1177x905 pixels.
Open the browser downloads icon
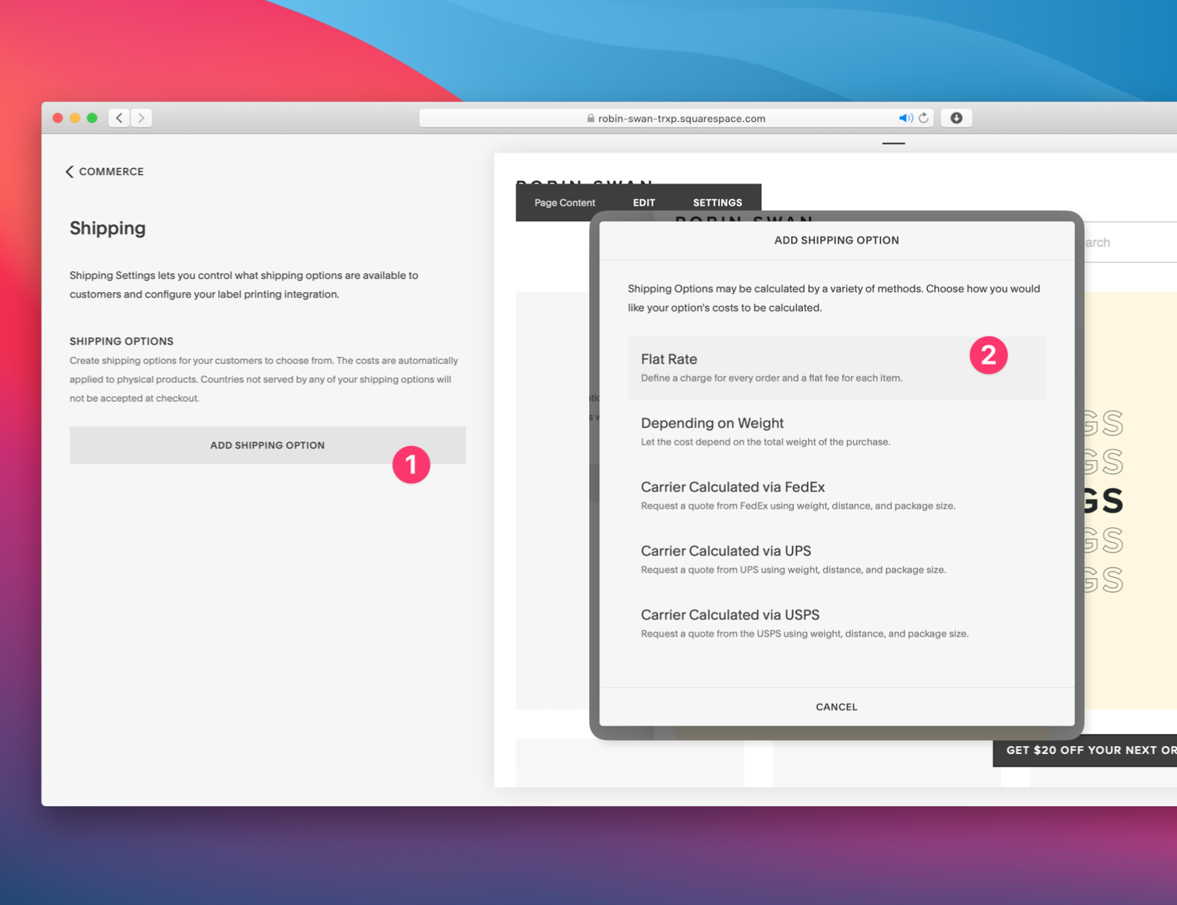pos(956,118)
